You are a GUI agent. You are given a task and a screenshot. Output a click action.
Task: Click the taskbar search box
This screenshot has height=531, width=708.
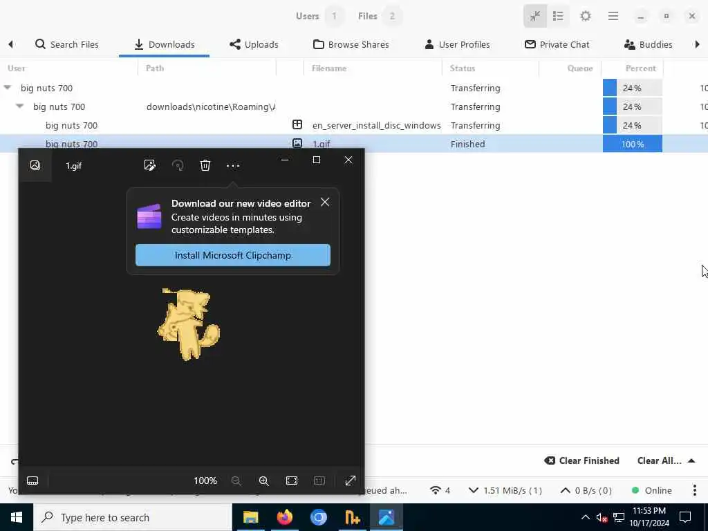click(x=133, y=517)
